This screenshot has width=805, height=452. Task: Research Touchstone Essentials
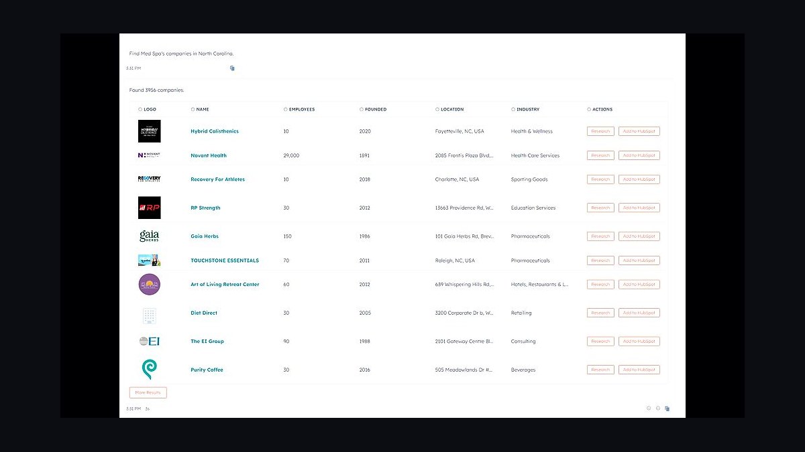pyautogui.click(x=600, y=260)
